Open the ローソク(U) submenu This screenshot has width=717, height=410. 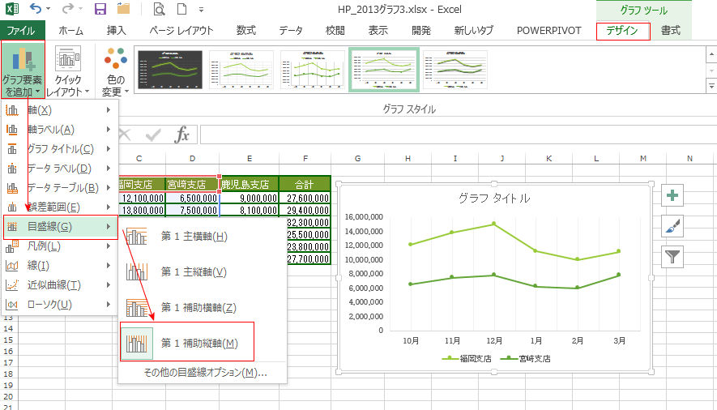(x=59, y=305)
